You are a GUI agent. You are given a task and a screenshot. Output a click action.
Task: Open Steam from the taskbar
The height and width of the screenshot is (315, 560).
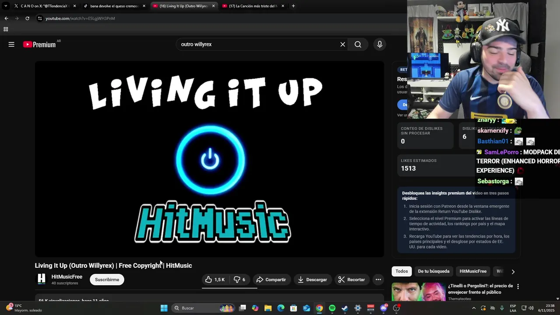click(345, 308)
